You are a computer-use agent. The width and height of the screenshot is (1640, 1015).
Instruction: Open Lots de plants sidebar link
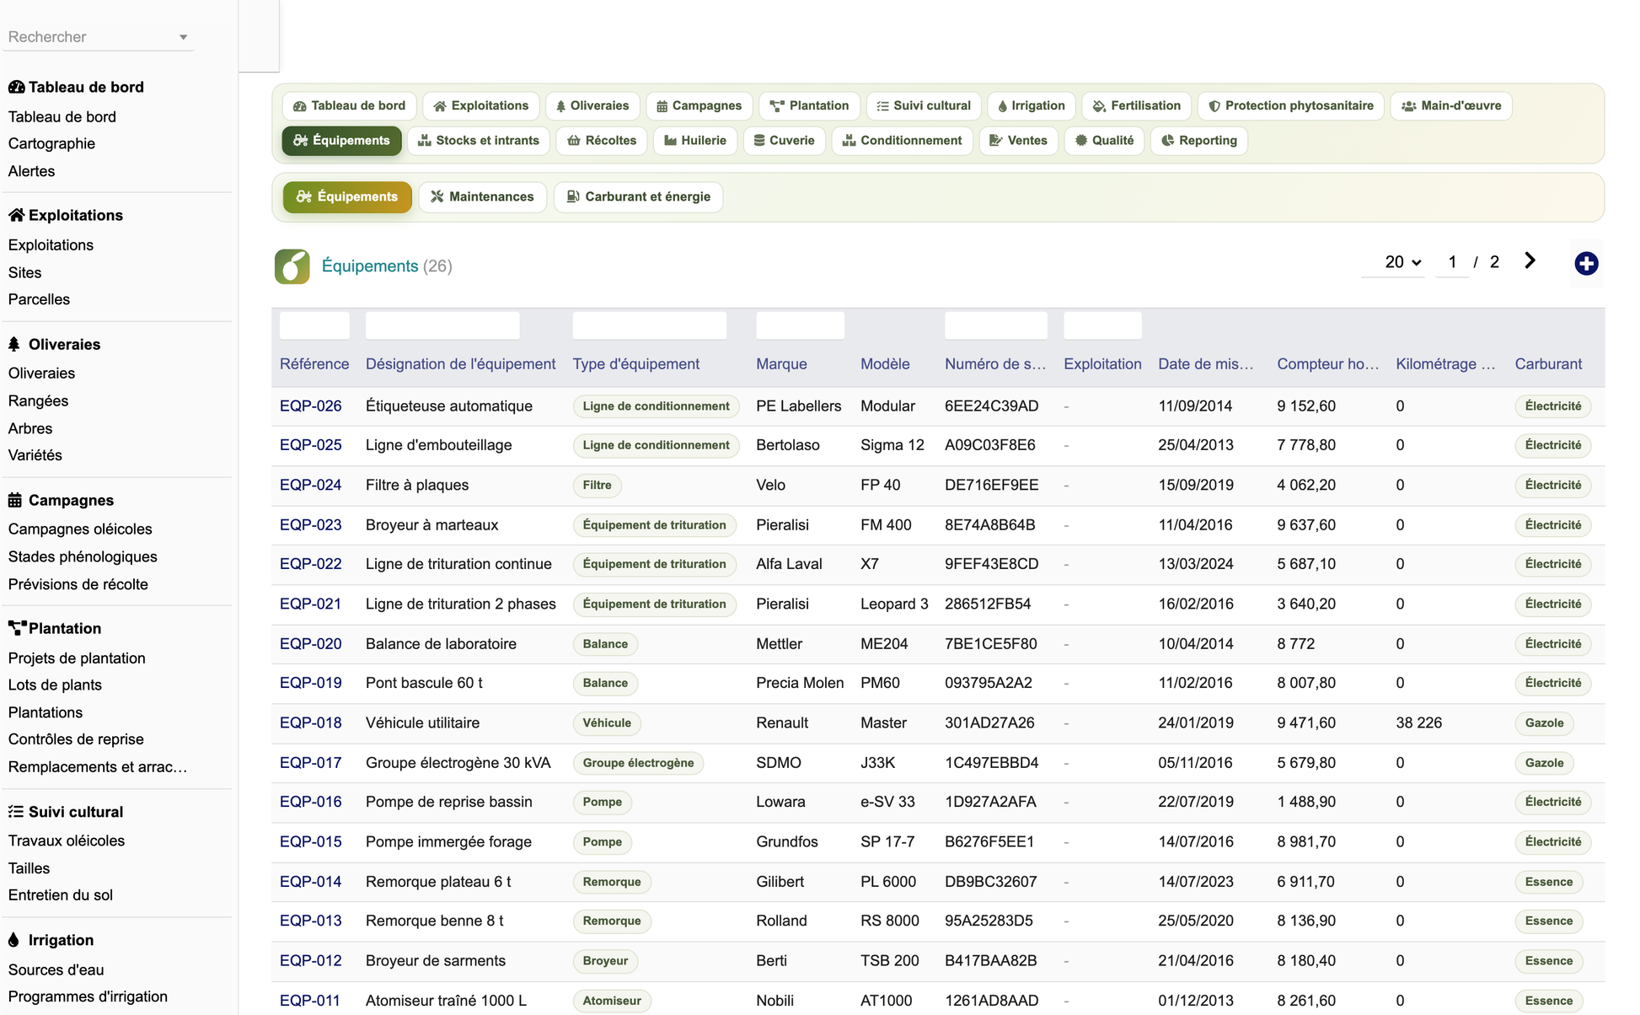[55, 685]
